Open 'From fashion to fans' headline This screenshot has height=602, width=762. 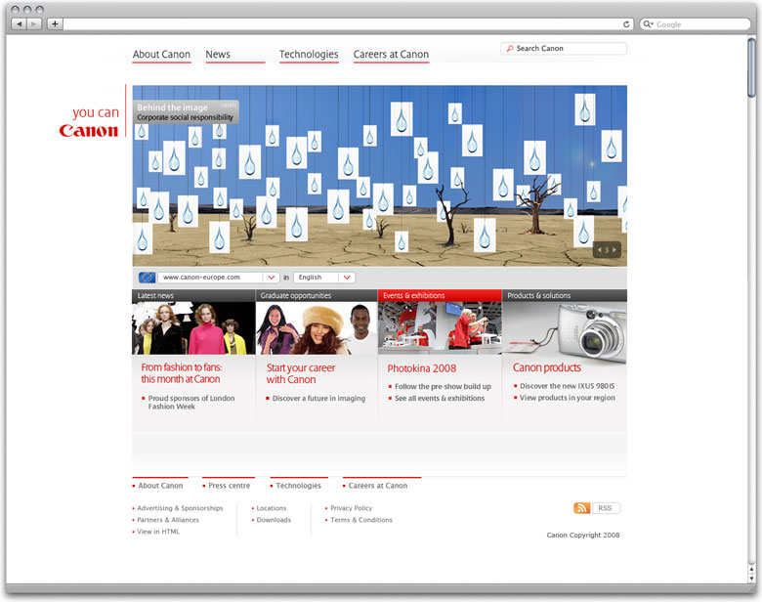pyautogui.click(x=182, y=373)
